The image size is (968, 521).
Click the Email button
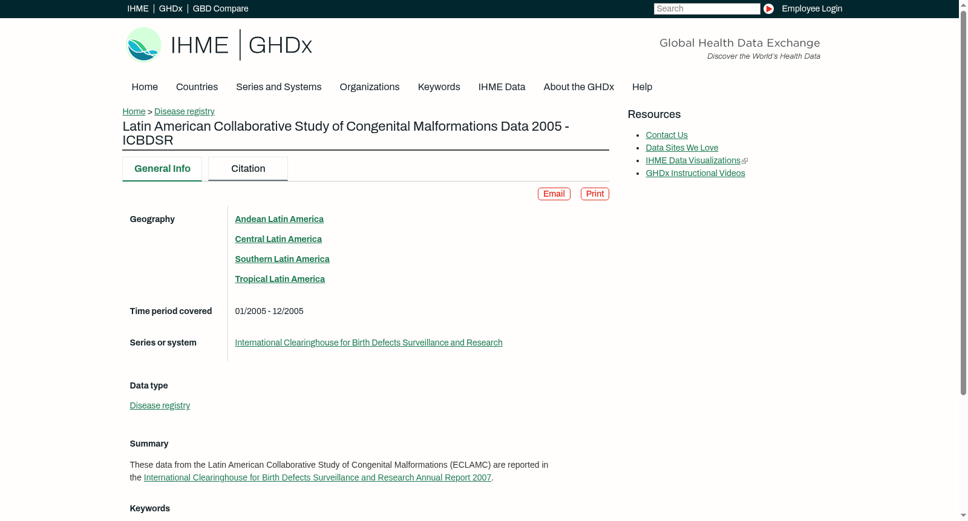554,194
